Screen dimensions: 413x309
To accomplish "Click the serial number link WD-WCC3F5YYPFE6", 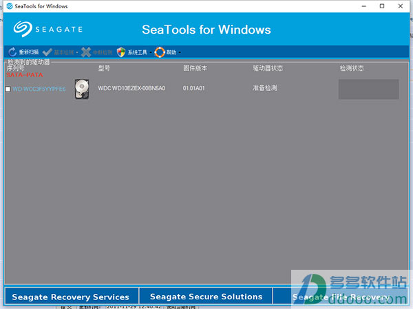I will (x=39, y=89).
